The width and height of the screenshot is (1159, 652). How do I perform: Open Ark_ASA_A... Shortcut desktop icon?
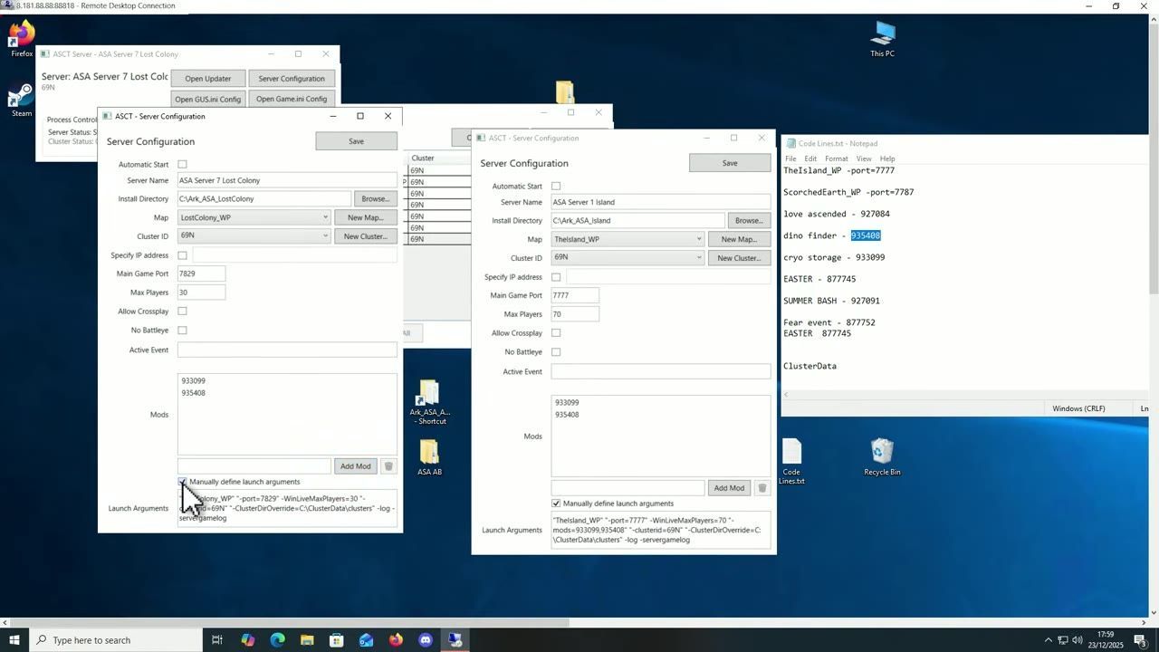429,403
